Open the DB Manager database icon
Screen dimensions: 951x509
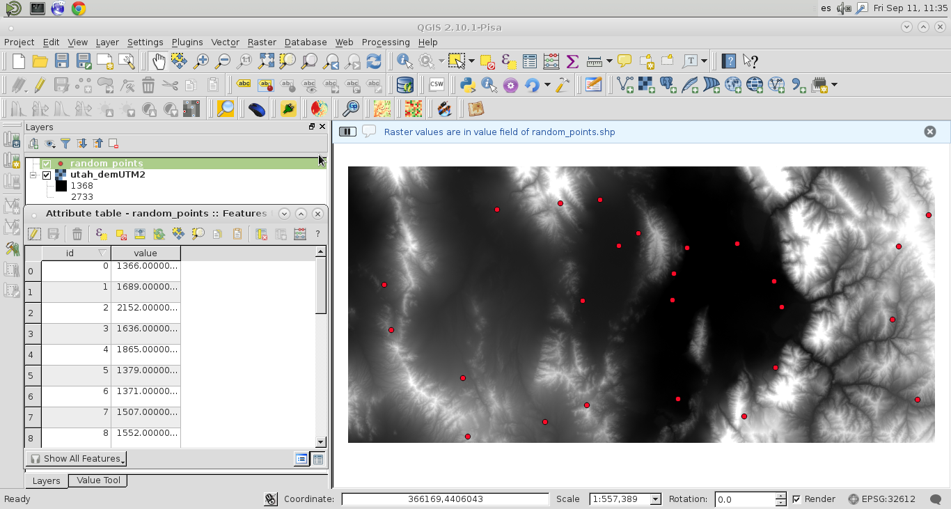tap(404, 85)
